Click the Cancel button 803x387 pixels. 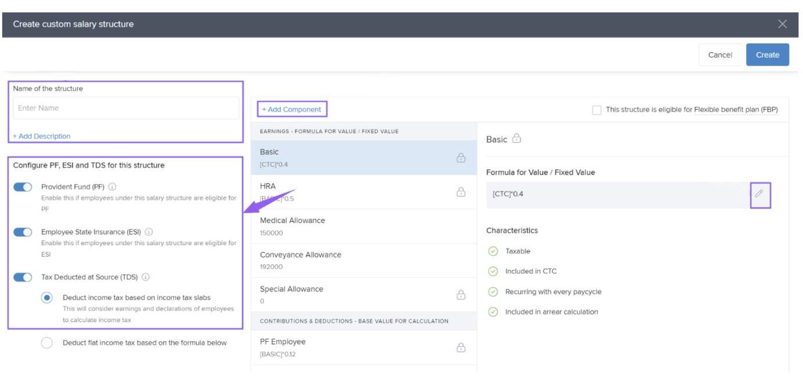tap(719, 55)
